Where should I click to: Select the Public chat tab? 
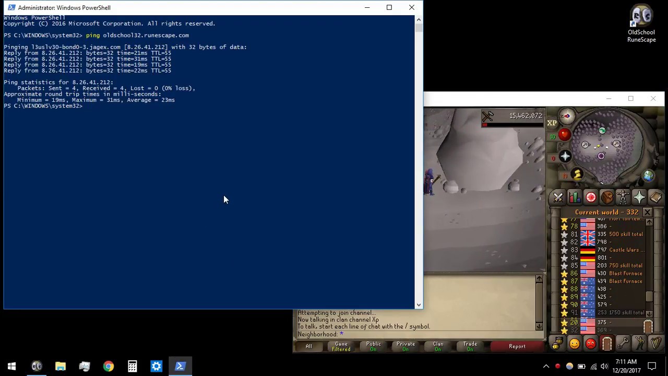pos(374,346)
